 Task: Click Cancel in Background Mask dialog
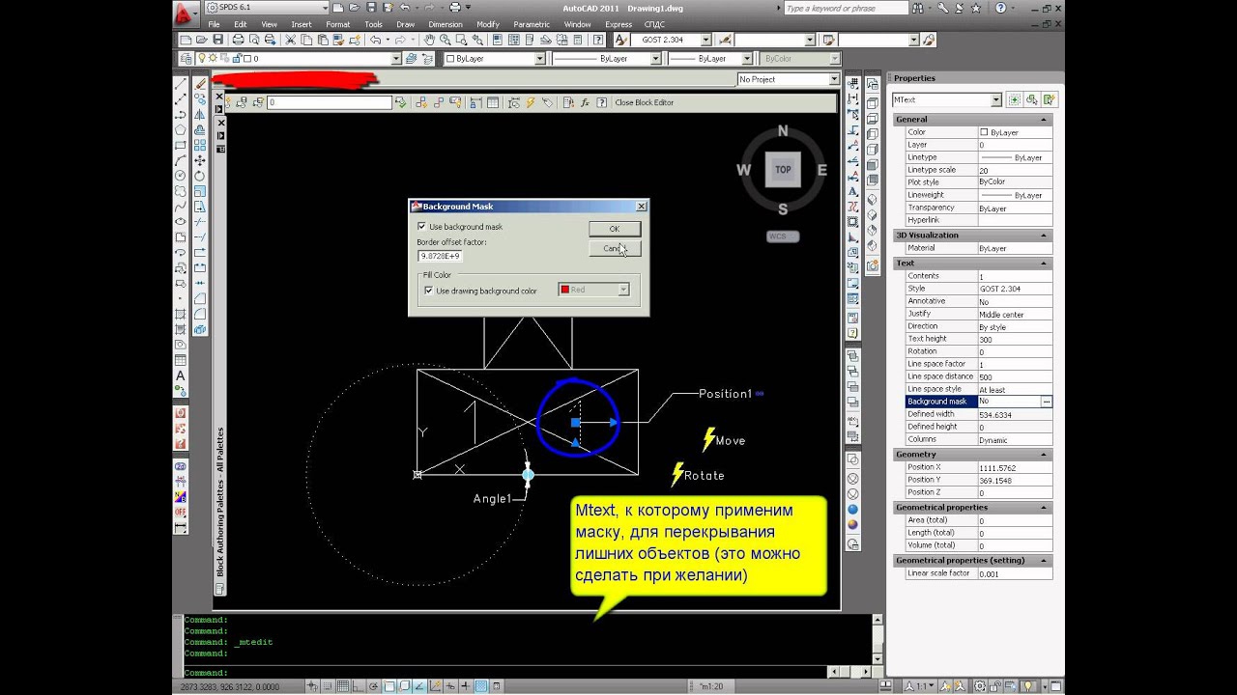click(615, 248)
